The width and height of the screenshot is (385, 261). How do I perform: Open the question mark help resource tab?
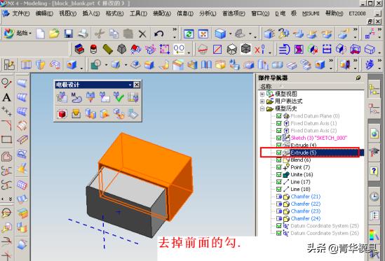click(x=374, y=171)
